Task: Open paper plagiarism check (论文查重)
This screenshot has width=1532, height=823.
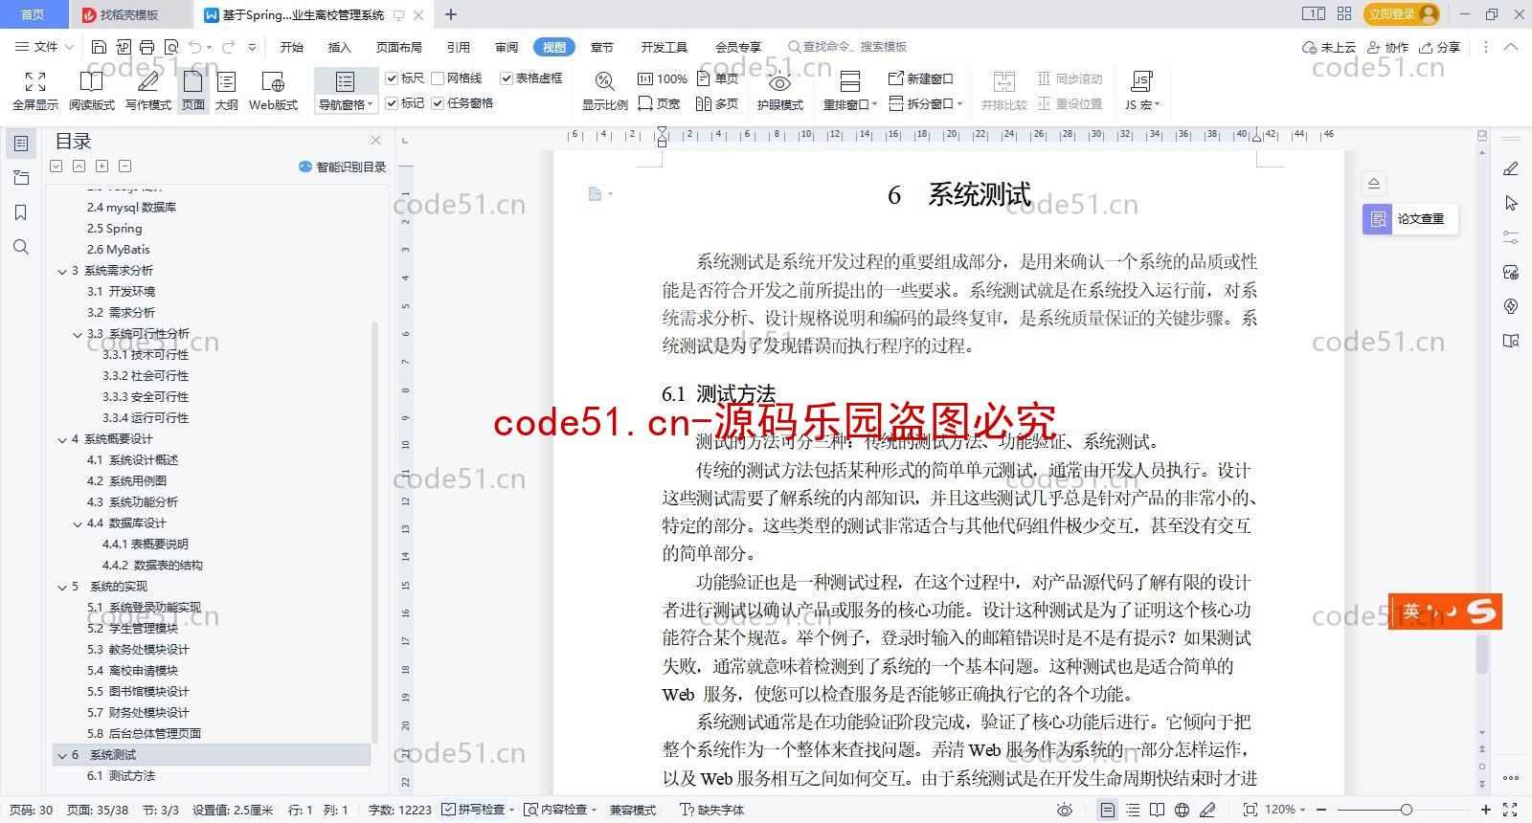Action: click(x=1409, y=219)
